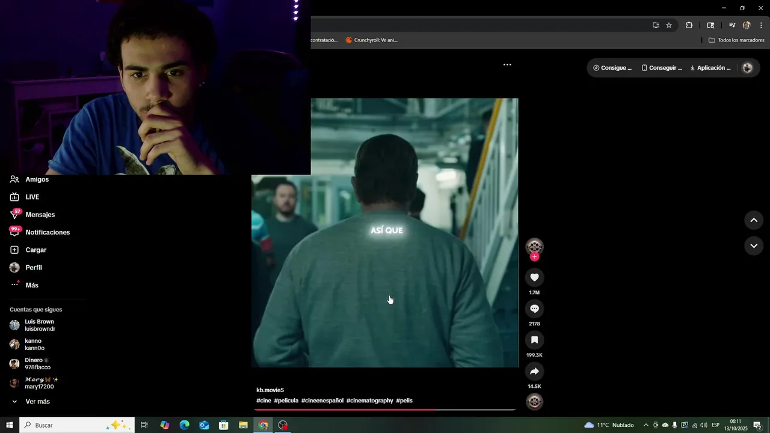
Task: Seek on the video progress bar
Action: (385, 410)
